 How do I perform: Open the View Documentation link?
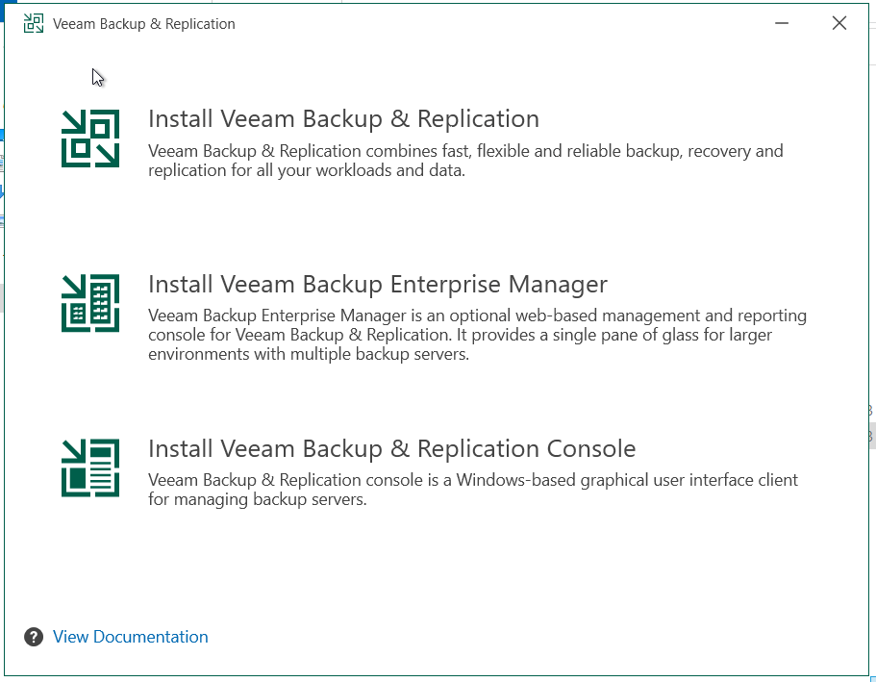(x=130, y=637)
